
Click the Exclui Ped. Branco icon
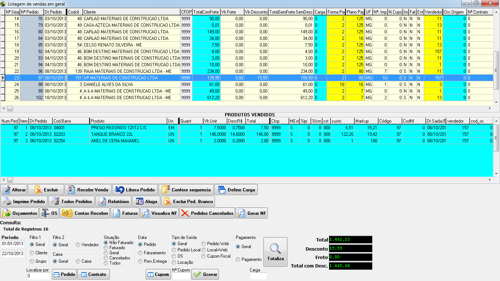tap(167, 201)
